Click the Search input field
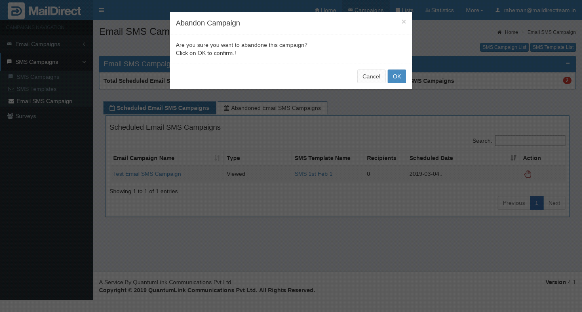Screen dimensions: 582x312 pos(530,141)
